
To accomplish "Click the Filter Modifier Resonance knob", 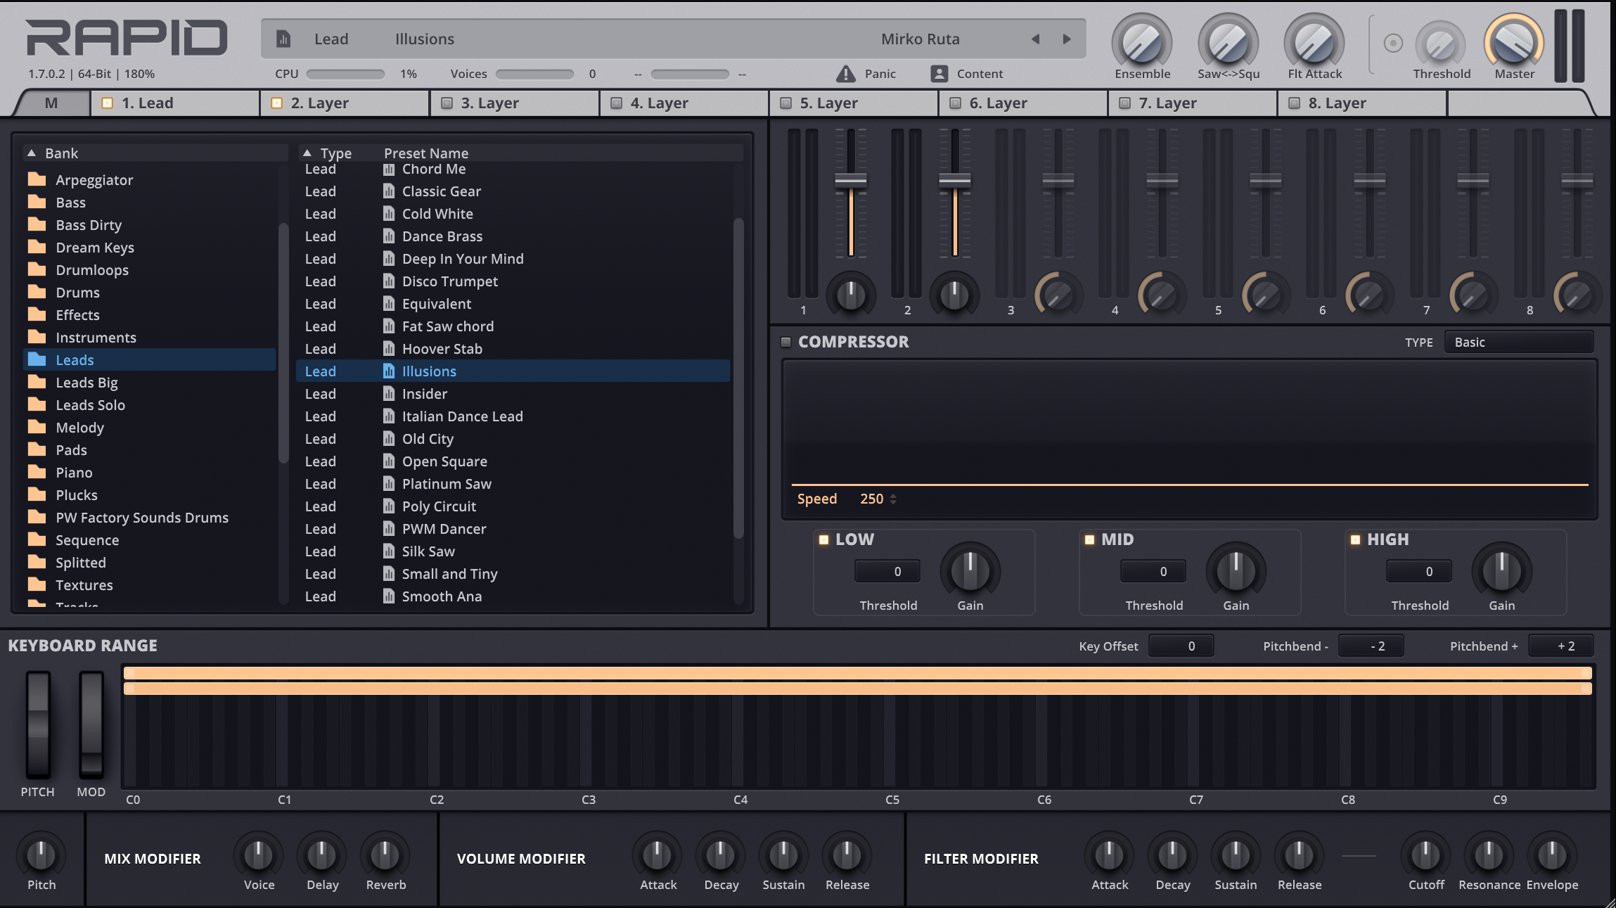I will pyautogui.click(x=1489, y=855).
